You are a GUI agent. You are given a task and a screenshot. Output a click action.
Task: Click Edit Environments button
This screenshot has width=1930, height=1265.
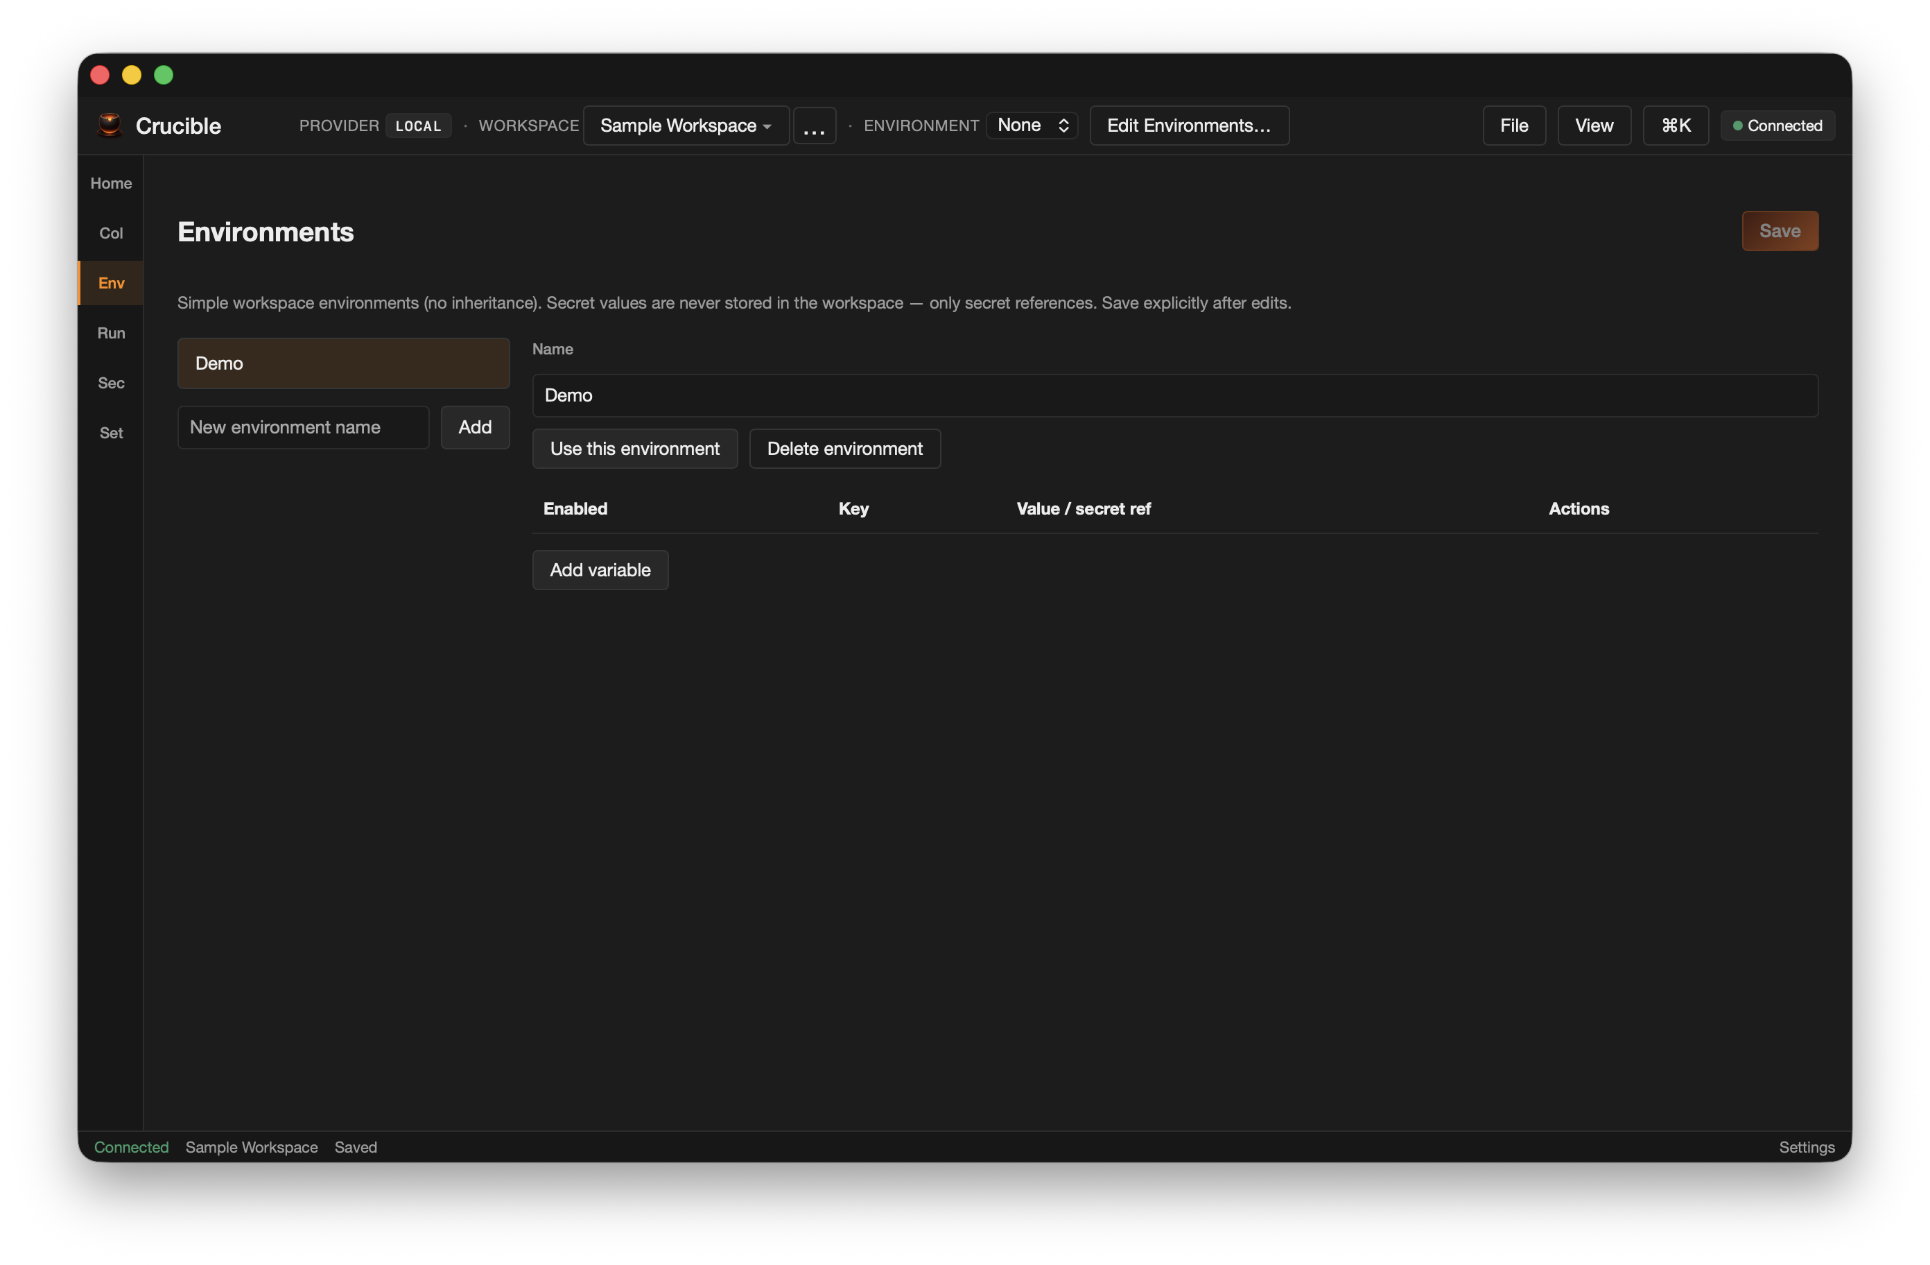1189,125
